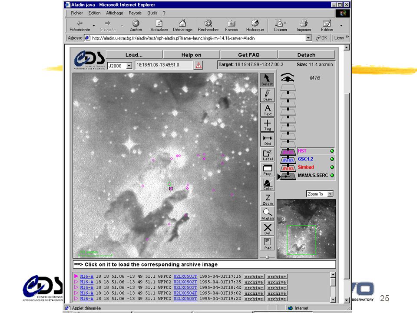Pick the Text tool

click(x=267, y=110)
